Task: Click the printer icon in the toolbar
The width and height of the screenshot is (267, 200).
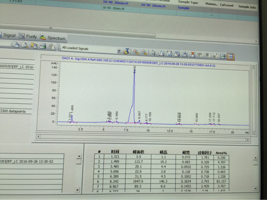Action: [x=43, y=46]
